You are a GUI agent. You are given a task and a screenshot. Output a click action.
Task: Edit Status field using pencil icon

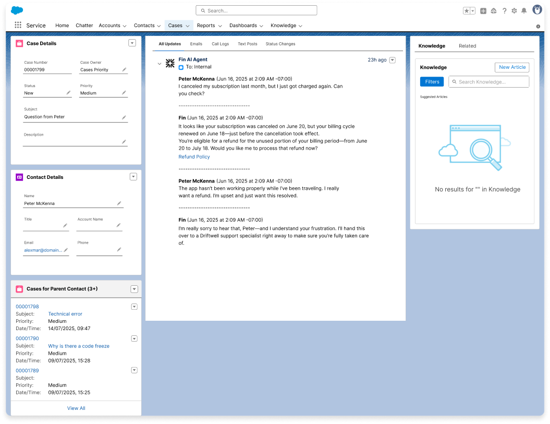(x=68, y=93)
